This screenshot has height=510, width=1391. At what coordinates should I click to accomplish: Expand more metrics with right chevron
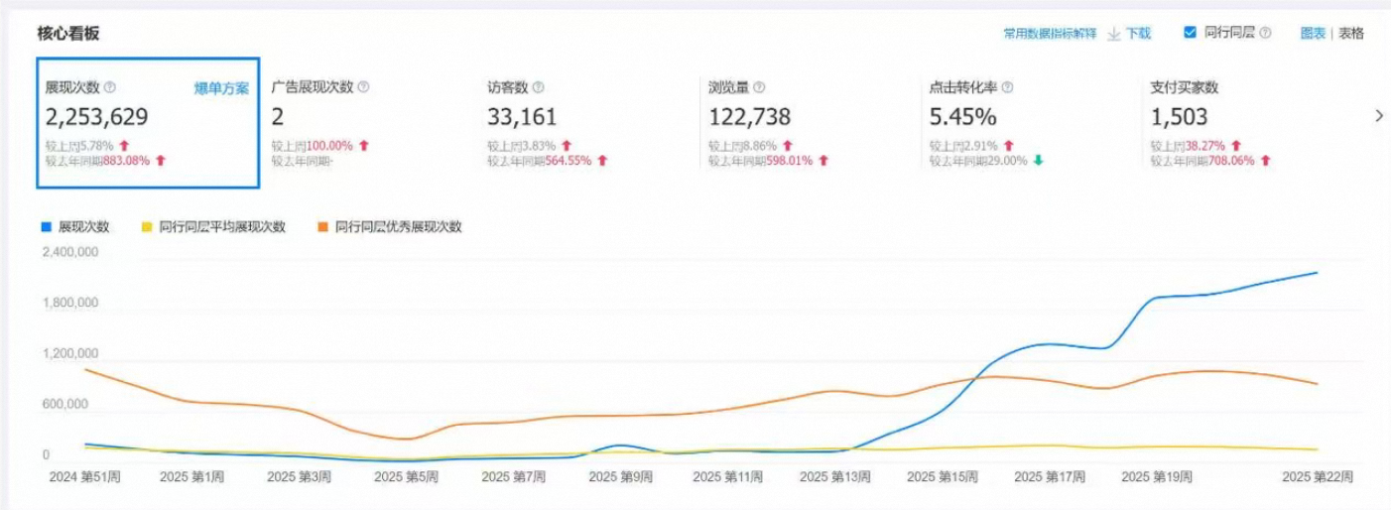[x=1378, y=116]
